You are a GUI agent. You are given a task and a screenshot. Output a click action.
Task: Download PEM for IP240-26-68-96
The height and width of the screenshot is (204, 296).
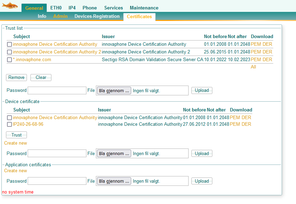click(x=235, y=124)
